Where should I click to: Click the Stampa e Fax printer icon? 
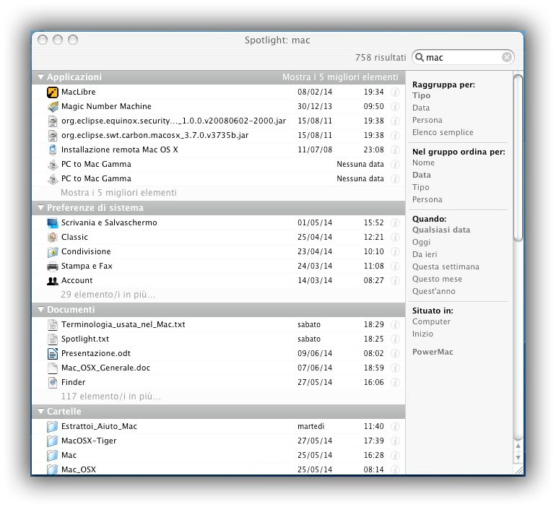pyautogui.click(x=53, y=266)
